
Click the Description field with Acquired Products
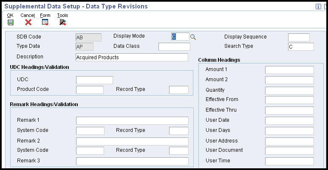click(x=132, y=57)
